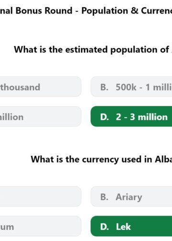Click the estimated population question text
The height and width of the screenshot is (241, 172).
coord(93,50)
